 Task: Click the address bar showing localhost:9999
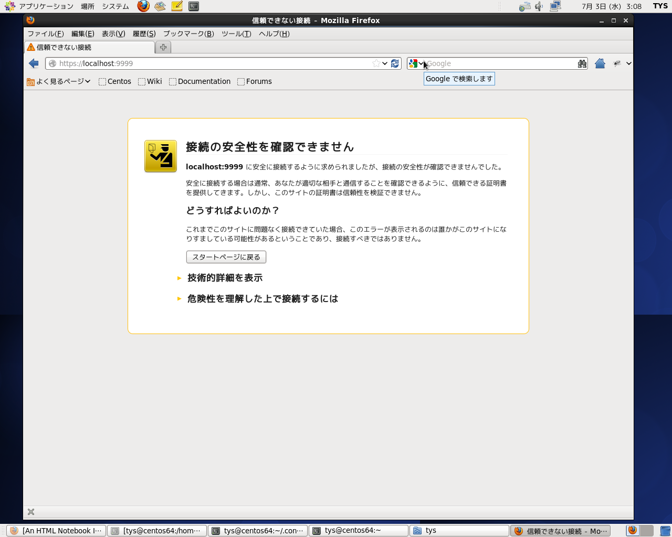pos(210,63)
